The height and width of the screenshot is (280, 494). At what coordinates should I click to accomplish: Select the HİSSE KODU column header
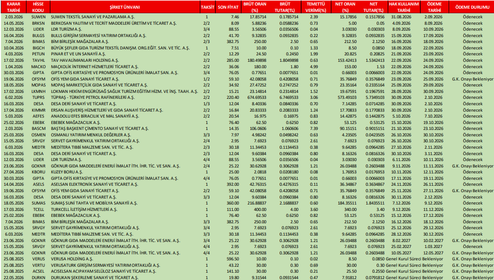[x=39, y=7]
